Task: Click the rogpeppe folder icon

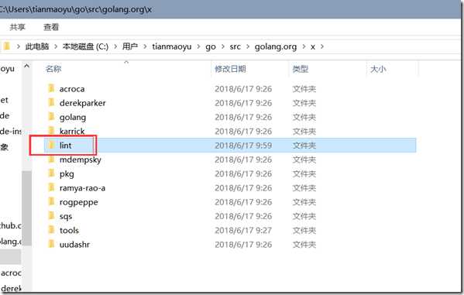Action: (x=51, y=201)
